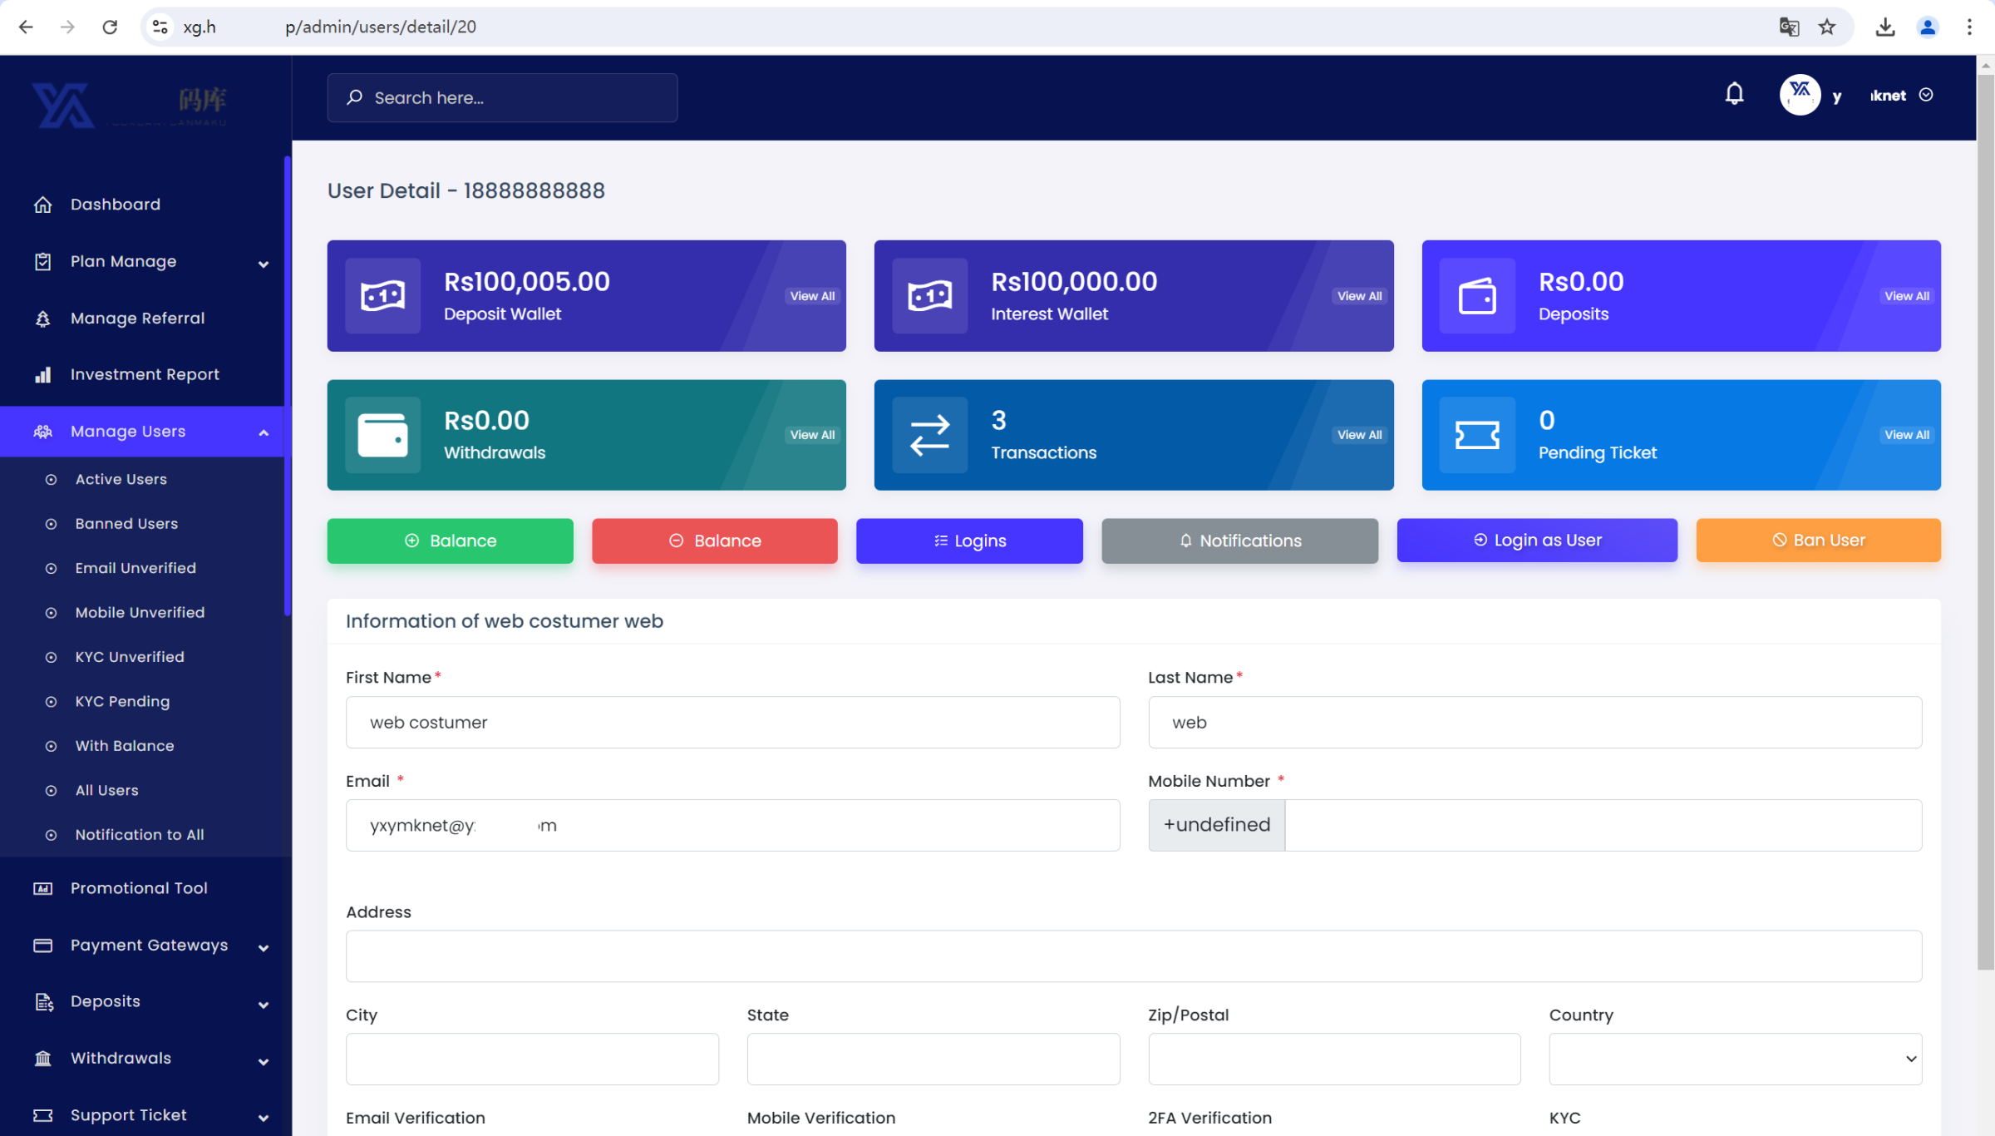Viewport: 1995px width, 1136px height.
Task: Click the Withdrawals wallet card icon
Action: pos(382,435)
